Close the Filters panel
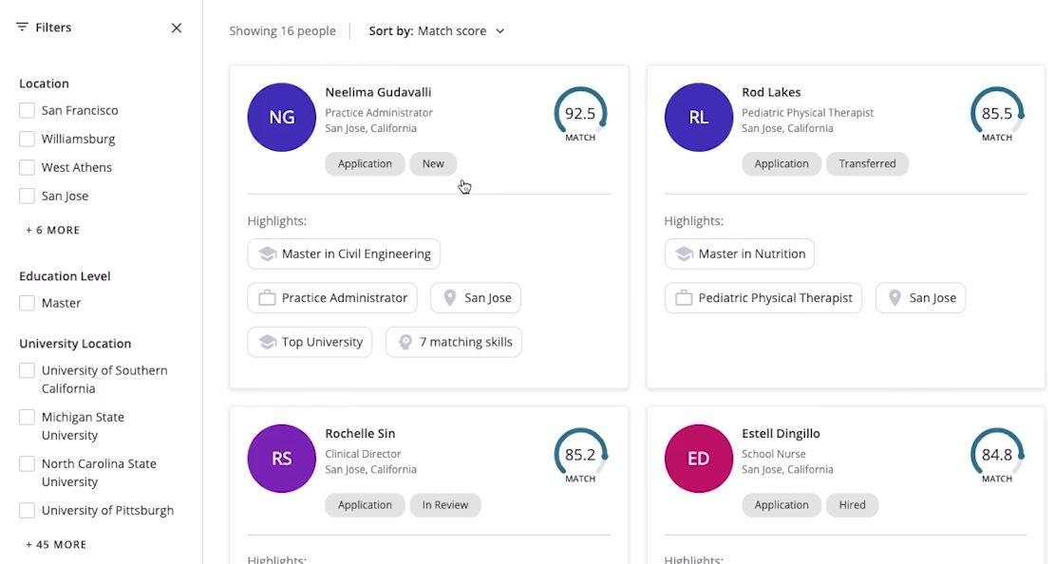 point(177,28)
